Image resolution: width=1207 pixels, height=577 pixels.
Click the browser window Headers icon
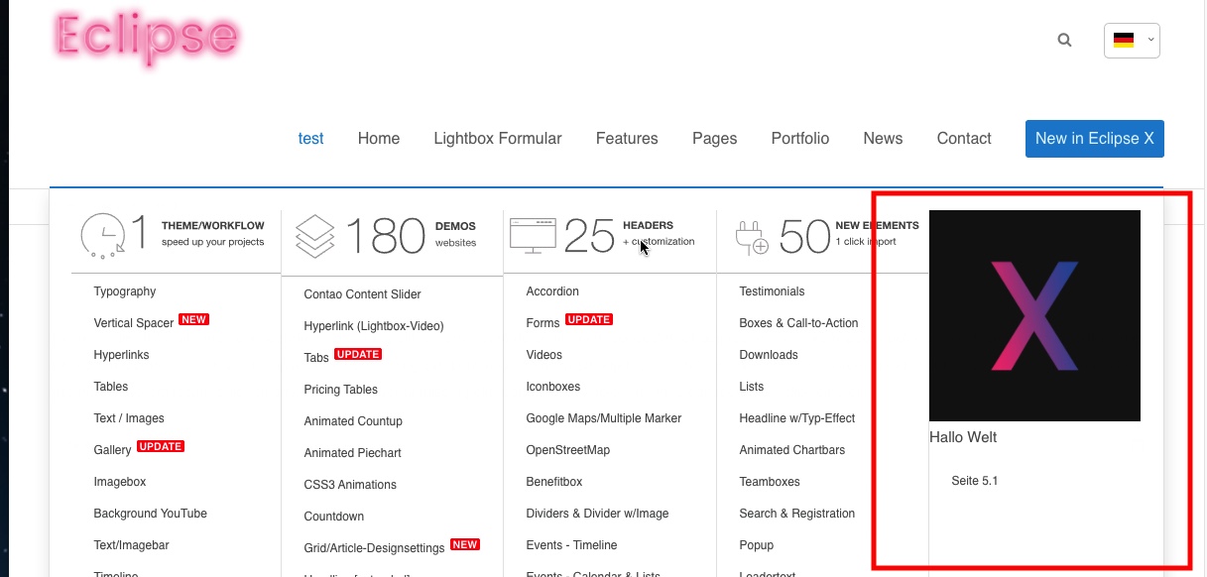tap(533, 235)
